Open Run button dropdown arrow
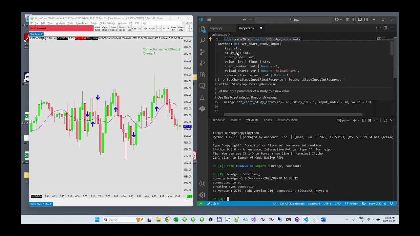 tap(379, 28)
